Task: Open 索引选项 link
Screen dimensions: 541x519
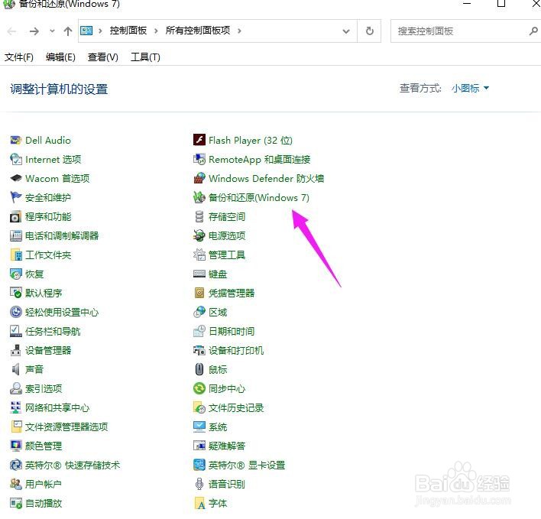Action: click(44, 388)
